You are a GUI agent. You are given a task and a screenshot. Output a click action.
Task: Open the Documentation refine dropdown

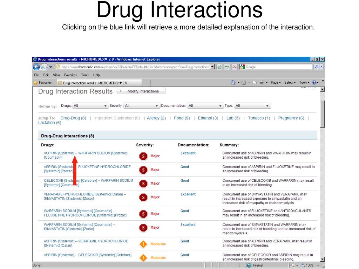[x=205, y=106]
